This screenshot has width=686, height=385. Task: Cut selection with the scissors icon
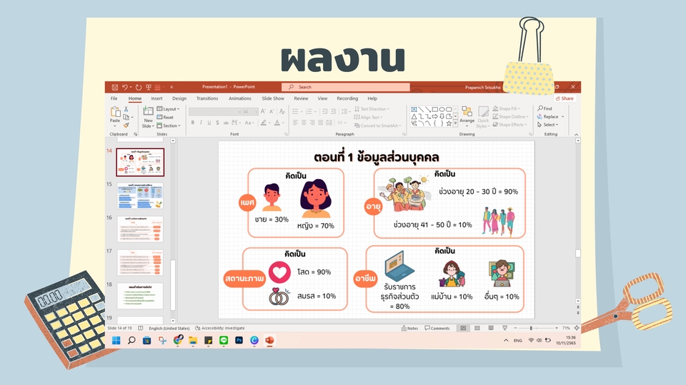[x=126, y=108]
